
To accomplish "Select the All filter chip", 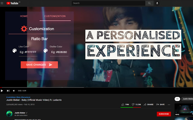I will [x=177, y=99].
